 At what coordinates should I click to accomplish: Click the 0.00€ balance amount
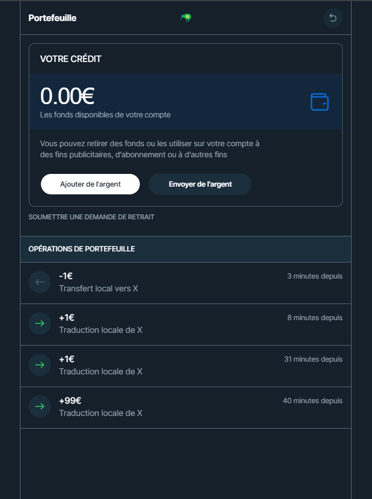pos(67,96)
